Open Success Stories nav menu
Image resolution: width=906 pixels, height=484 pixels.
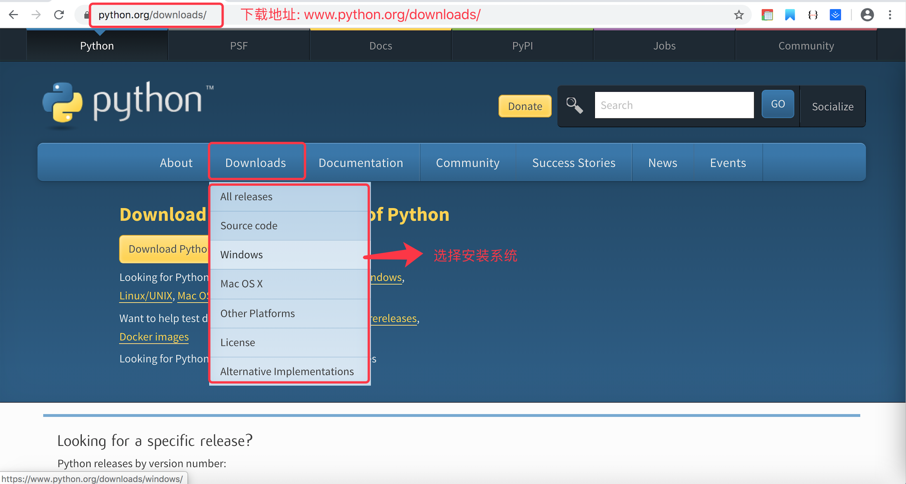(x=573, y=163)
